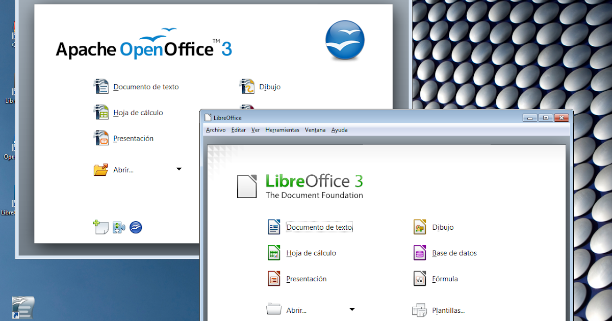Create OpenOffice Presentación via label

point(133,139)
